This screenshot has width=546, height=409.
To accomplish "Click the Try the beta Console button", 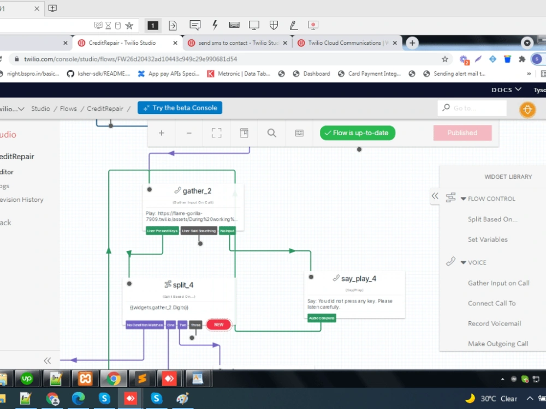I will (x=180, y=107).
